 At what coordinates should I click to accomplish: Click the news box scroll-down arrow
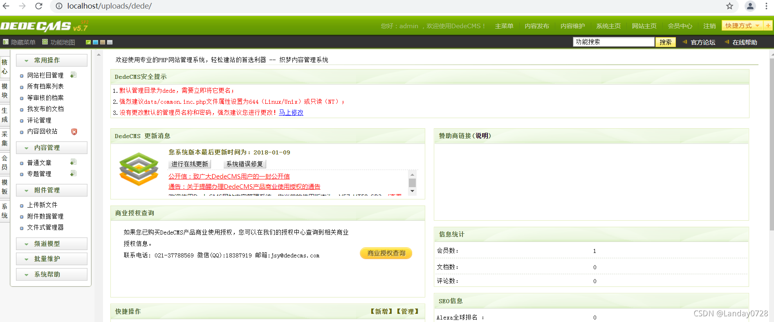click(412, 191)
